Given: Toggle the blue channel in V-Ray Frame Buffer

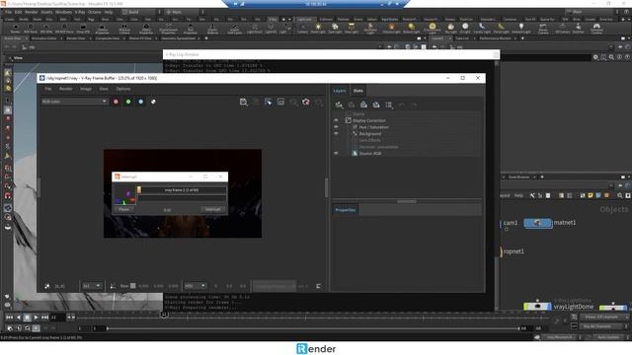Looking at the screenshot, I should point(140,102).
